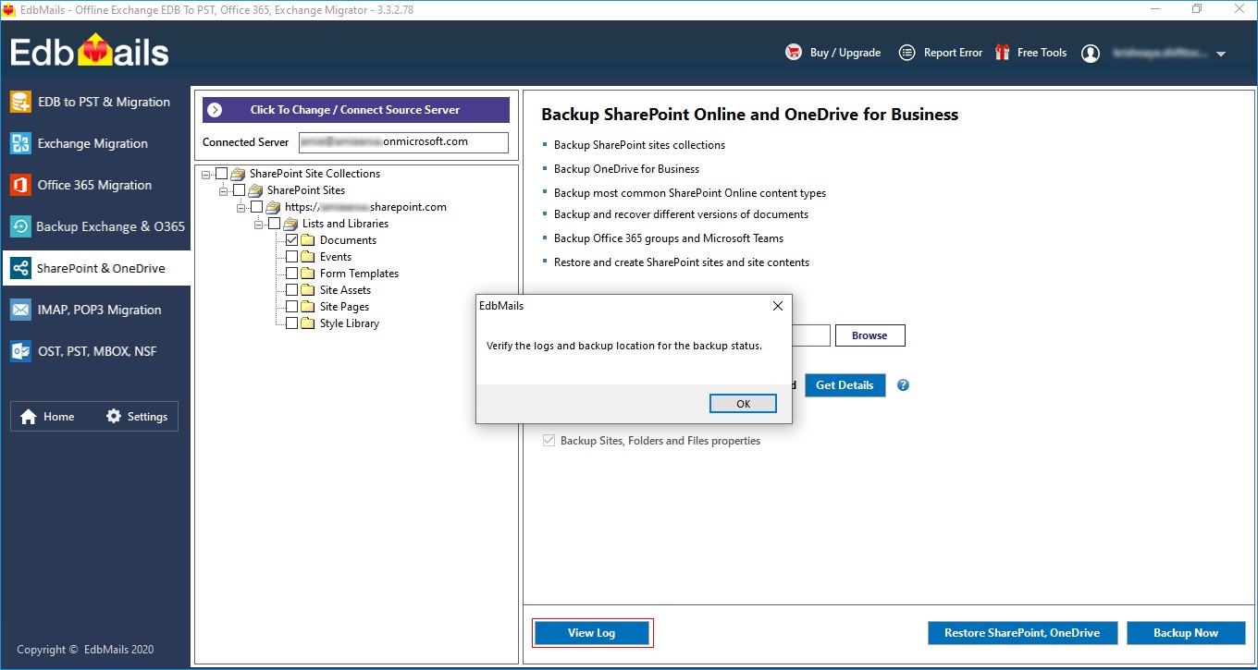Click the arrow icon on Connect Source Server
Screen dimensions: 1258x670
pyautogui.click(x=215, y=110)
